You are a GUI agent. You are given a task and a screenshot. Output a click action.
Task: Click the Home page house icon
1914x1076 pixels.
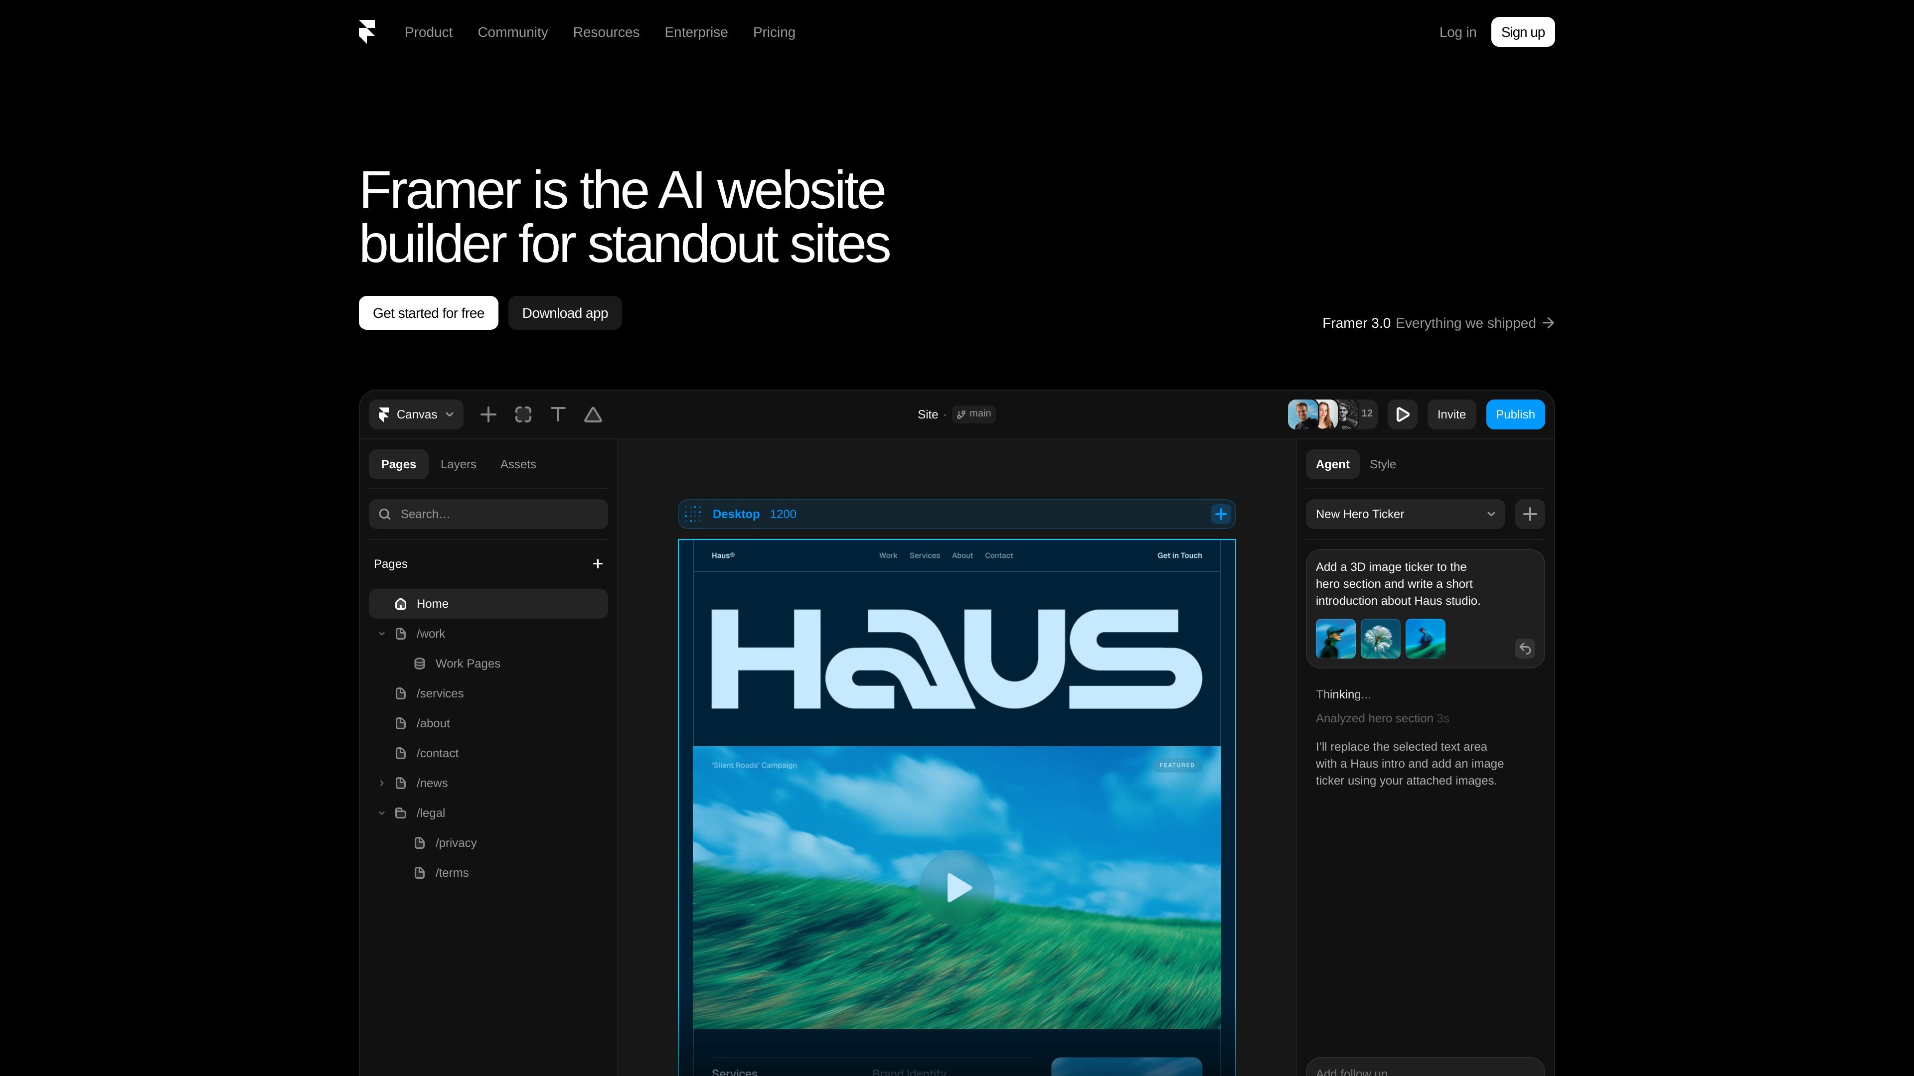tap(400, 604)
